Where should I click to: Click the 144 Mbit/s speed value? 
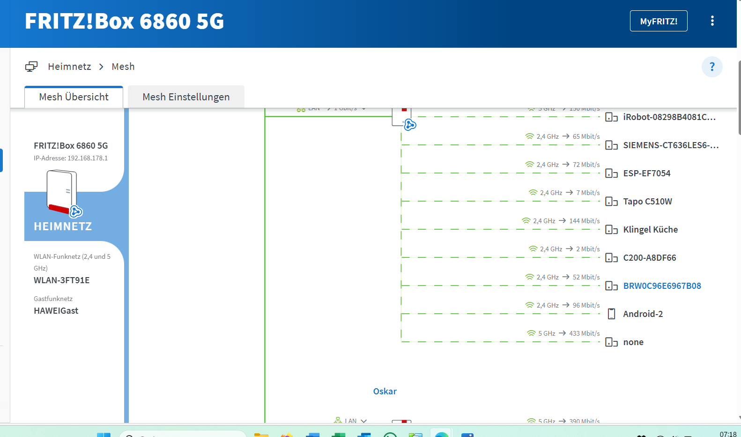coord(584,221)
